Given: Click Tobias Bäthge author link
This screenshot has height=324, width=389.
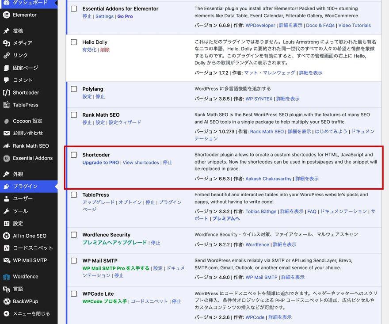Looking at the screenshot, I should pyautogui.click(x=261, y=211).
